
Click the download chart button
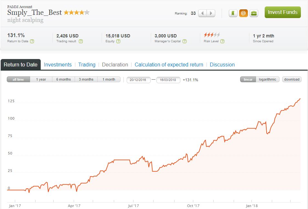(292, 79)
